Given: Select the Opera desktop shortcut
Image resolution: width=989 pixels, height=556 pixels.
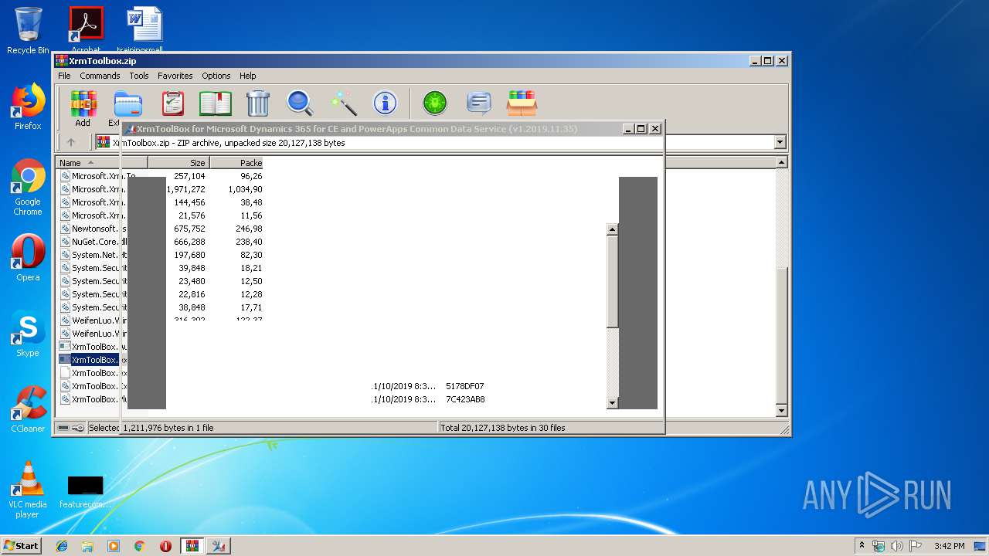Looking at the screenshot, I should (28, 258).
